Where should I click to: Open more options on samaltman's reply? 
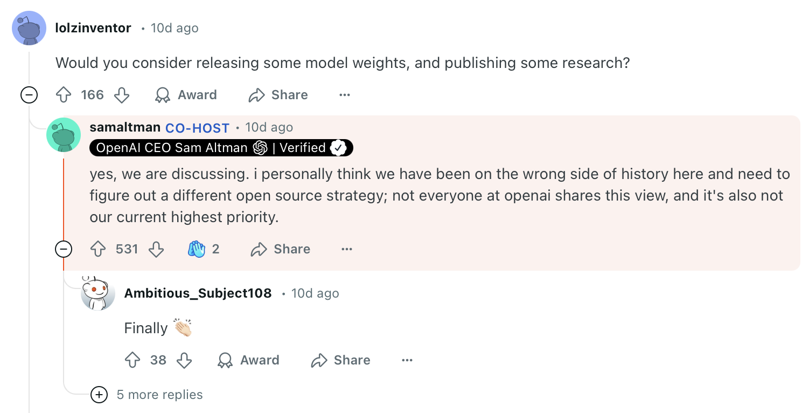coord(347,249)
